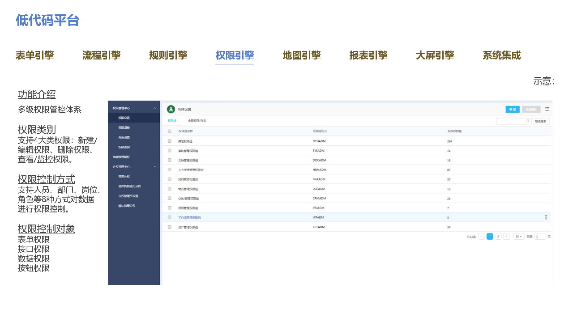Select the 财务管理权限组 row checkbox
This screenshot has height=322, width=573.
point(170,179)
